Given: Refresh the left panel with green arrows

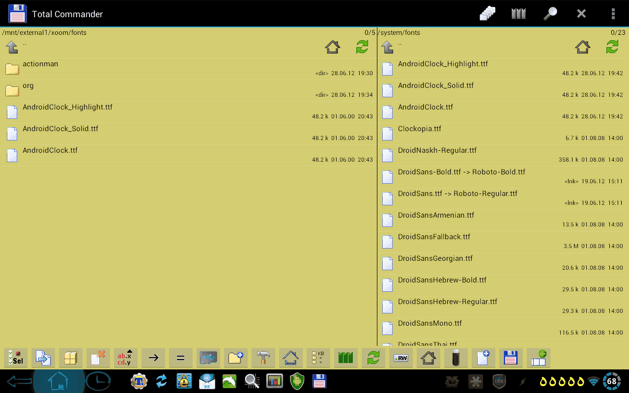Looking at the screenshot, I should [x=362, y=47].
